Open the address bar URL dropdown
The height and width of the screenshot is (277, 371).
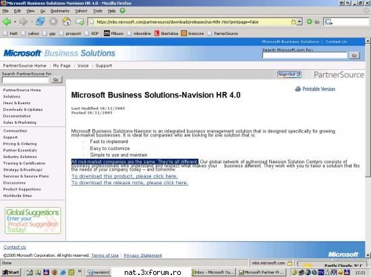[x=299, y=22]
